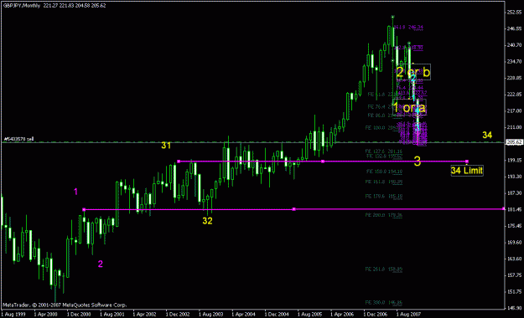
Task: Click the FE 100.0 Fibonacci expansion label
Action: coord(384,128)
